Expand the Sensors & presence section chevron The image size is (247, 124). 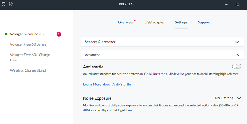tap(237, 42)
